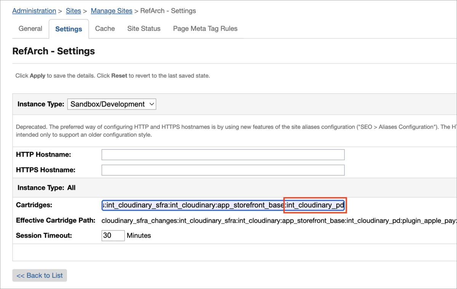Click the Deprecated hostnames notice text
Screen dimensions: 457x289
point(236,131)
